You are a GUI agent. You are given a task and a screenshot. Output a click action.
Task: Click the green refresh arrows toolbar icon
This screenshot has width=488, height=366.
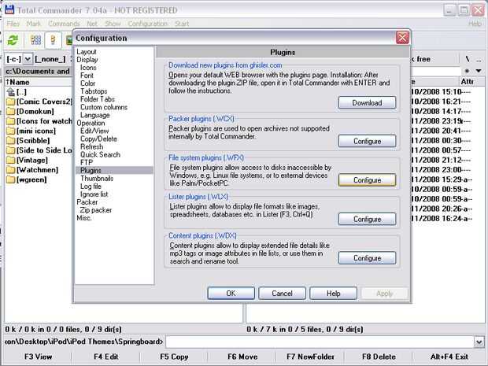(x=13, y=40)
